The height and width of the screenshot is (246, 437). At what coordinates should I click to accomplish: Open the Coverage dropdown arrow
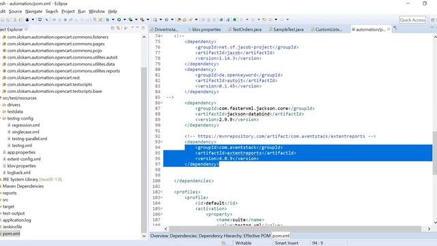(136, 20)
